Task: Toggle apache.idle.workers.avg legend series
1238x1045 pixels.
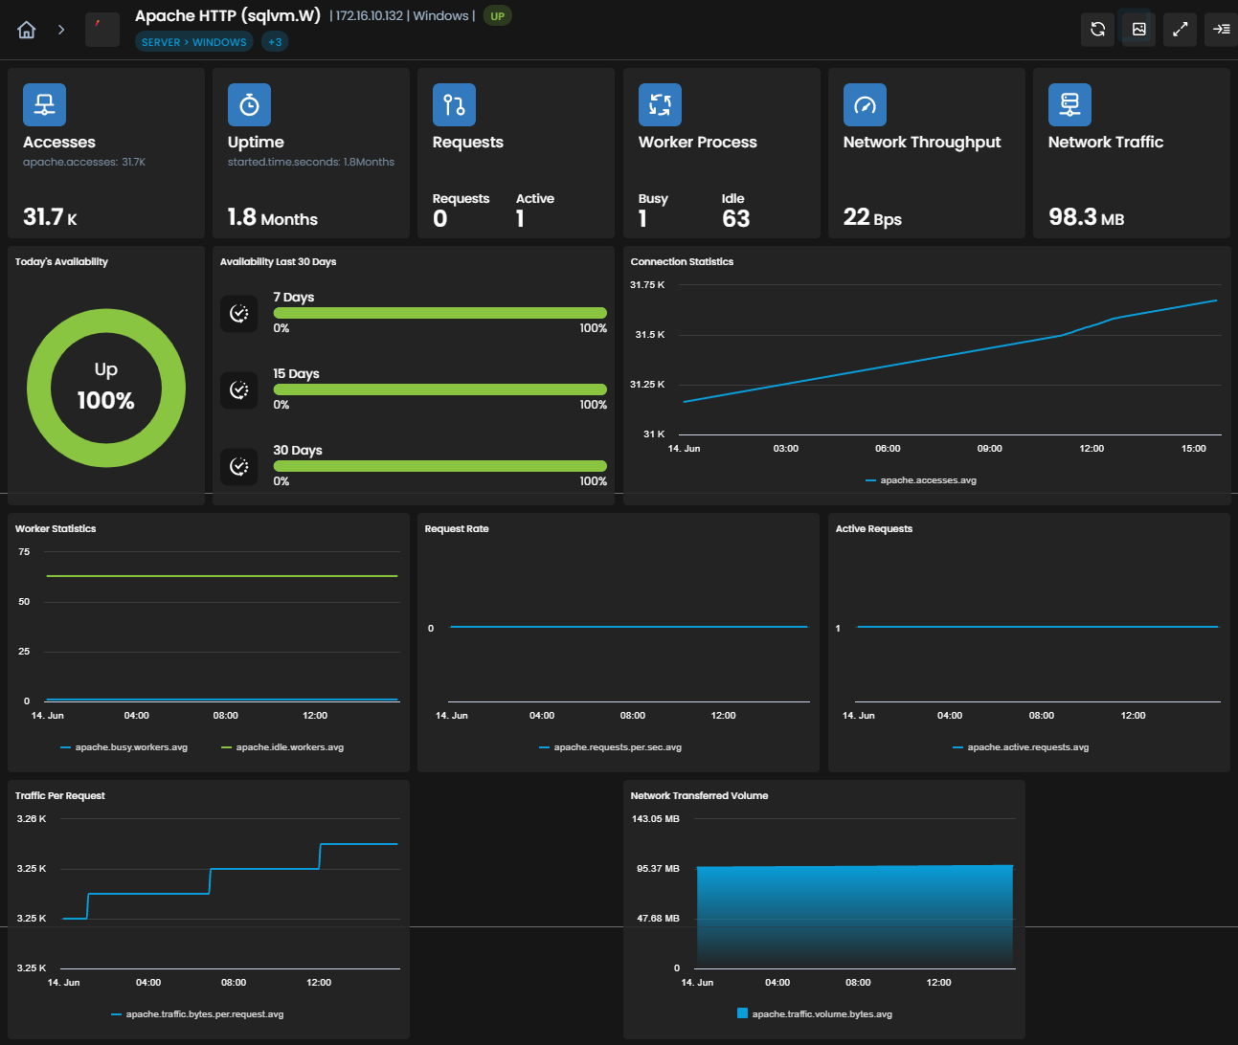Action: coord(282,747)
